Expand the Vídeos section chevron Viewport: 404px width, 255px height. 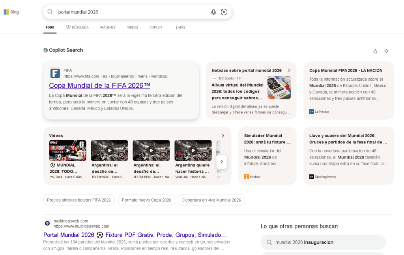click(x=223, y=136)
